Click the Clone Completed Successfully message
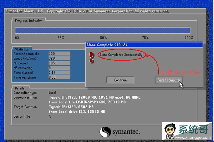This screenshot has width=214, height=142. pyautogui.click(x=121, y=55)
